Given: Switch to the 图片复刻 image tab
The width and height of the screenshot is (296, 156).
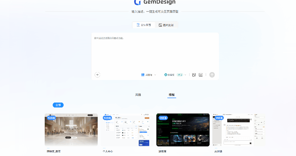Looking at the screenshot, I should (166, 25).
